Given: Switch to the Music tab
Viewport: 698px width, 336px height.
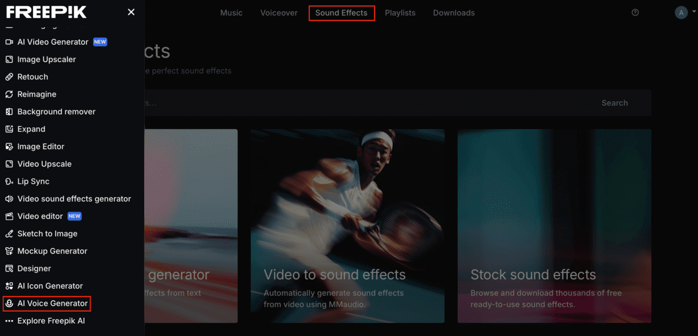Looking at the screenshot, I should [232, 13].
